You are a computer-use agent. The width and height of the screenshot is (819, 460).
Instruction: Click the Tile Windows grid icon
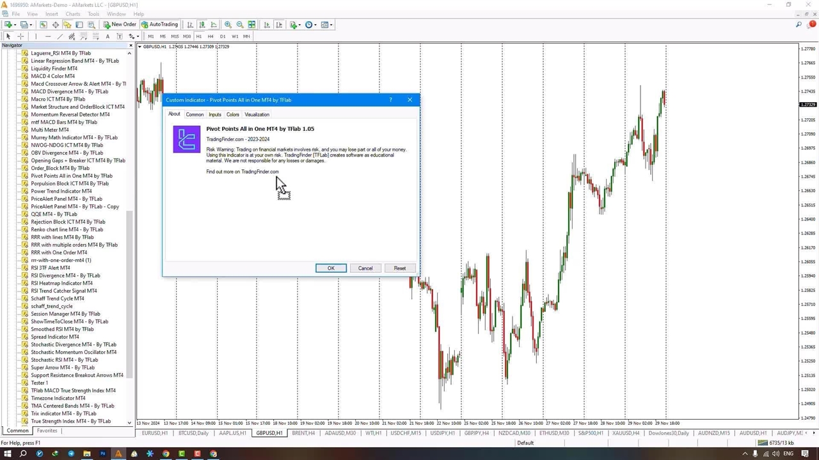(x=252, y=24)
